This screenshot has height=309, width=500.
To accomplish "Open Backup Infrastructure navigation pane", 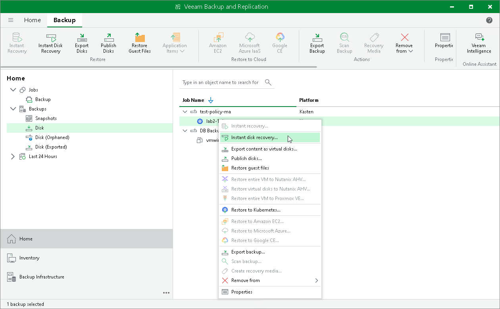I will click(x=87, y=277).
